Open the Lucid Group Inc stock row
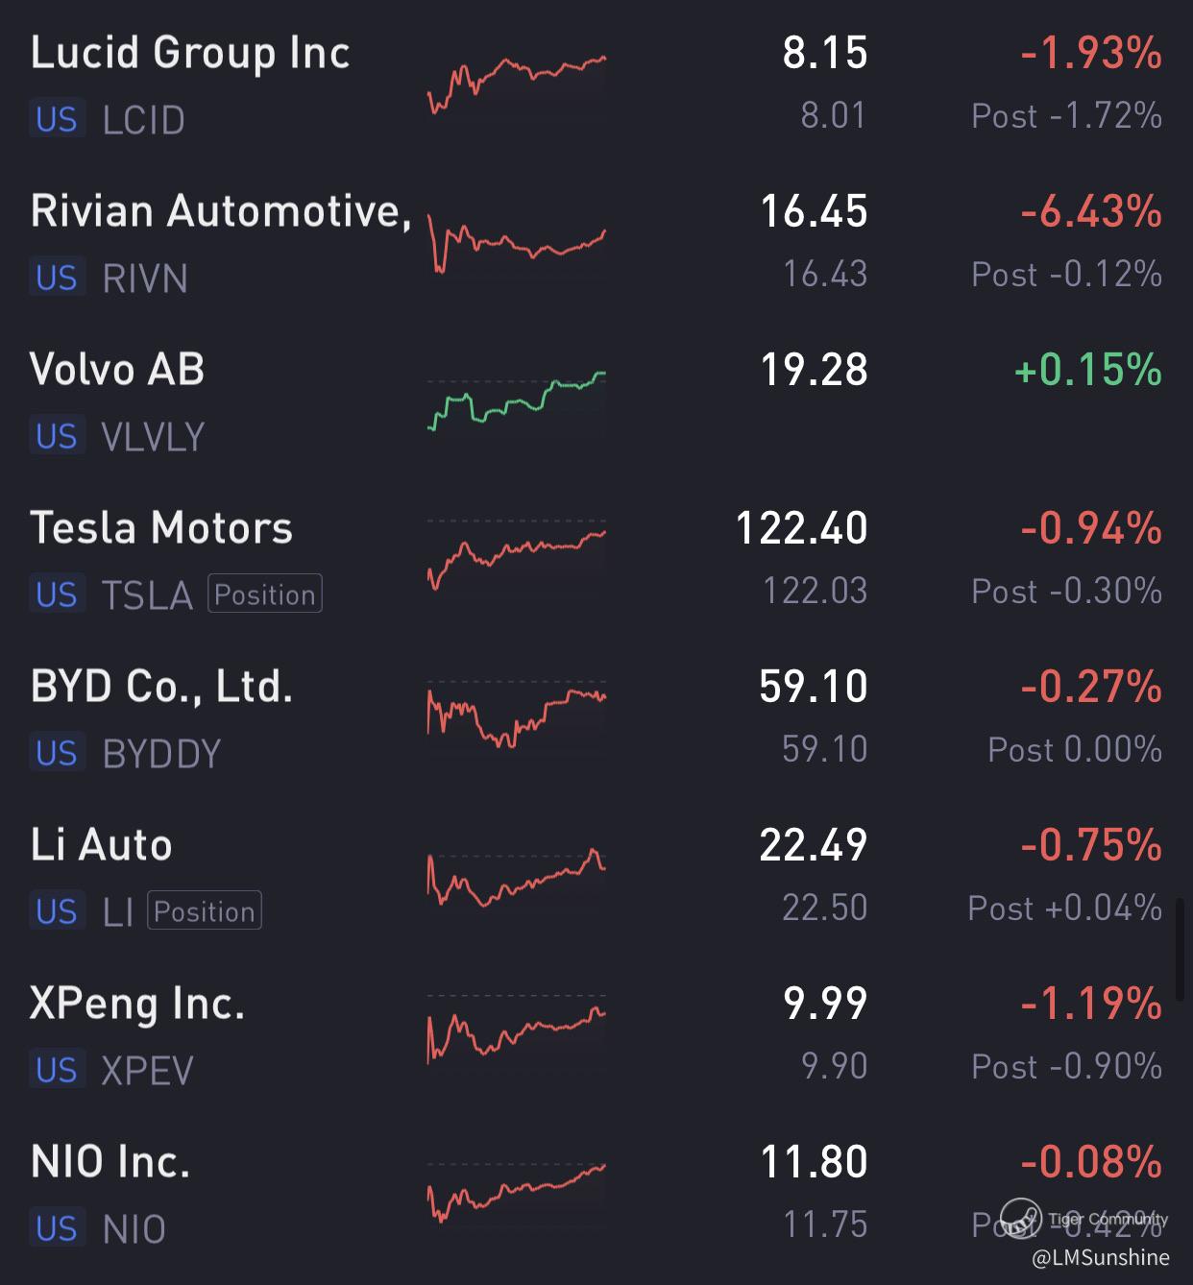The width and height of the screenshot is (1193, 1285). (x=190, y=53)
